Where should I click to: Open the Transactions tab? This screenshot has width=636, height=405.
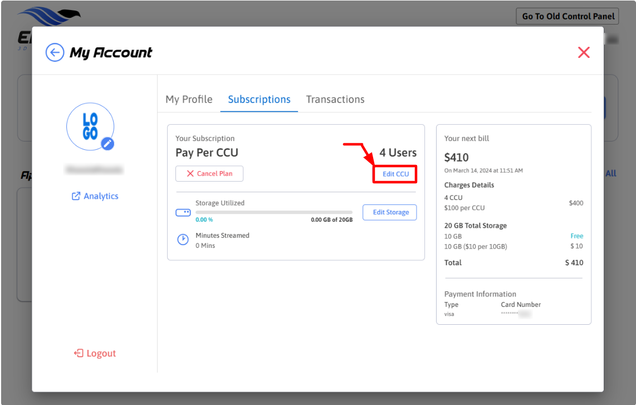pyautogui.click(x=335, y=99)
